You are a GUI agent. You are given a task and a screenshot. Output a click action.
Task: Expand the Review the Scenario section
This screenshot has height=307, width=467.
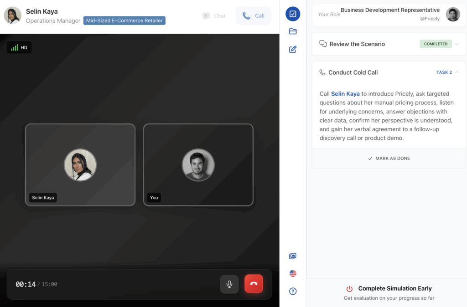389,44
